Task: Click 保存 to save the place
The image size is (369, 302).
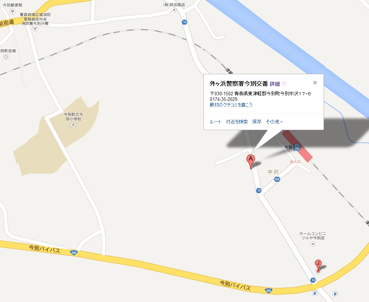Action: pyautogui.click(x=257, y=122)
